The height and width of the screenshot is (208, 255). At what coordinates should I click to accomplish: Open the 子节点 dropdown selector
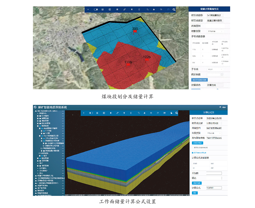(x=215, y=69)
